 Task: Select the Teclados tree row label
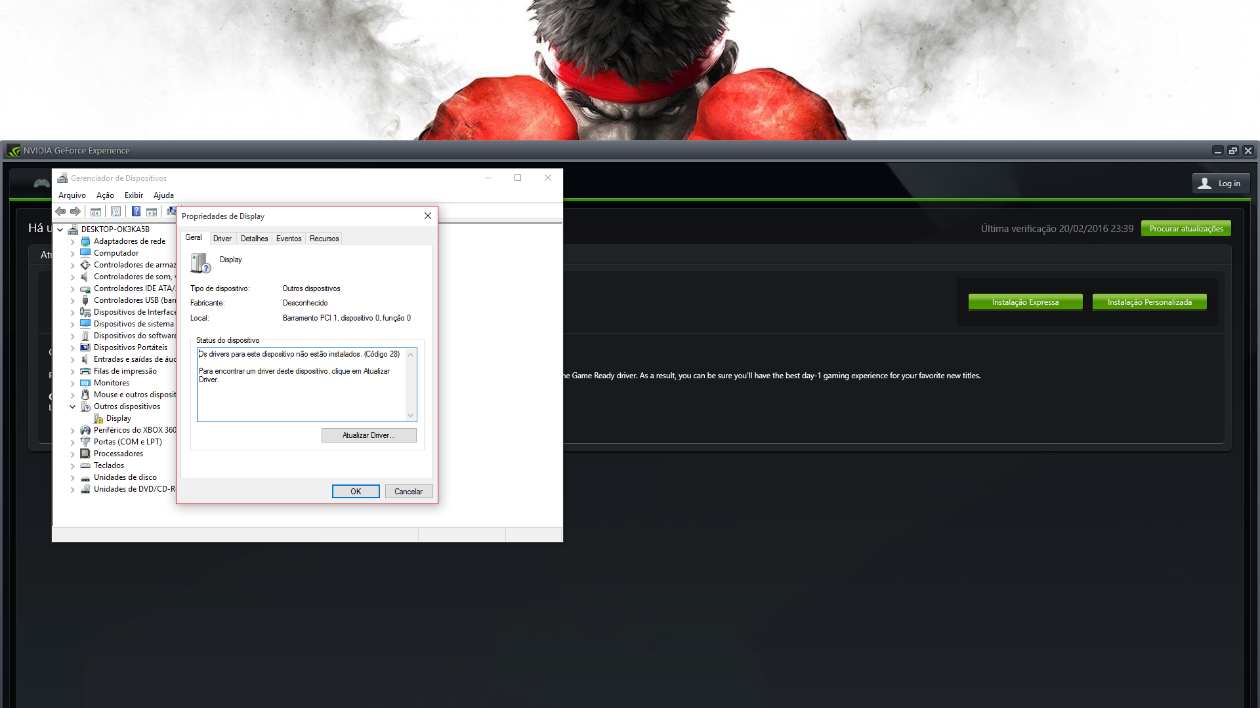tap(109, 465)
